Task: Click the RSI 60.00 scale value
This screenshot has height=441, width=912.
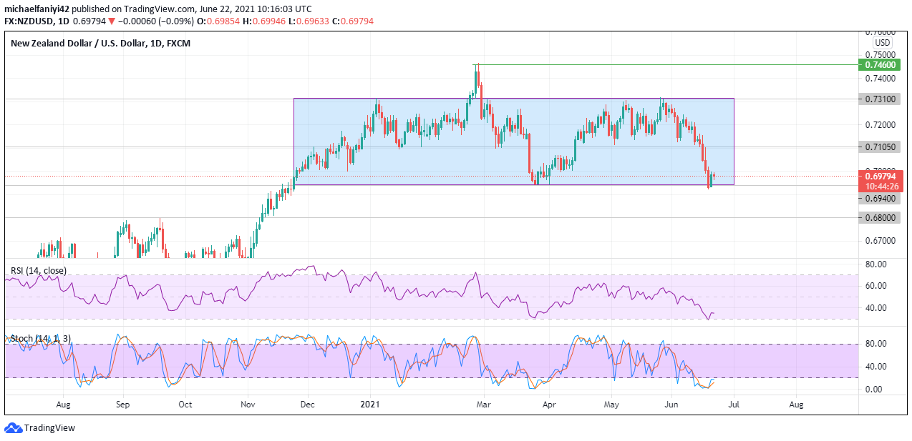Action: tap(877, 286)
